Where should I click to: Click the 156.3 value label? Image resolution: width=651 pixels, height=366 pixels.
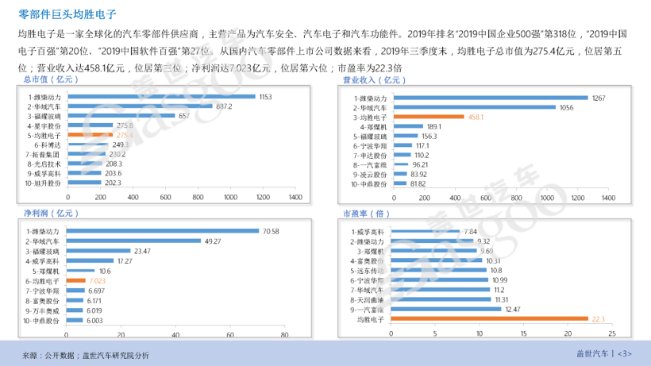430,137
